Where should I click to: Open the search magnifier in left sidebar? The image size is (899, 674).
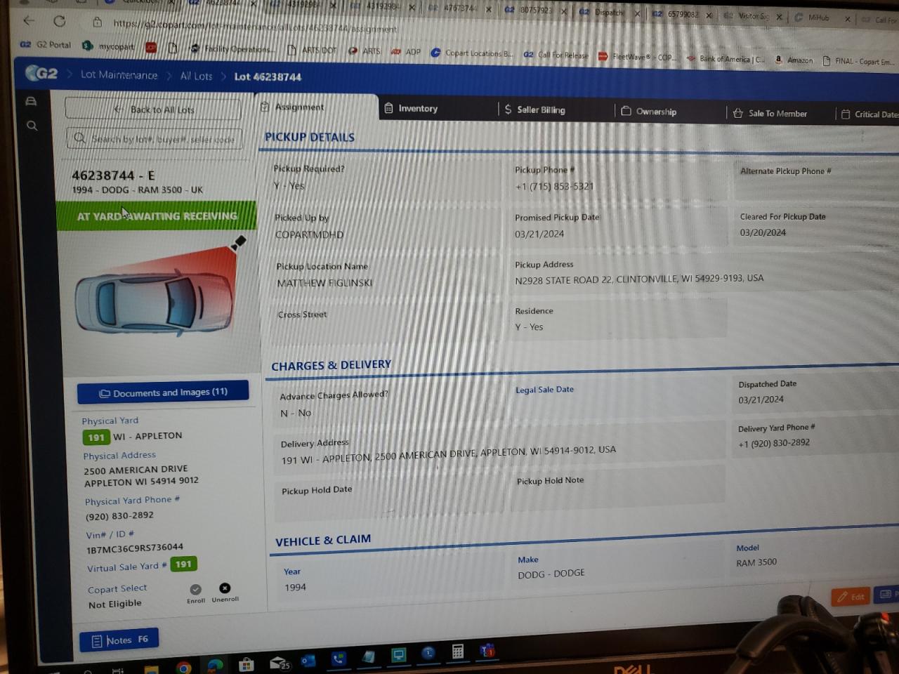[x=32, y=126]
